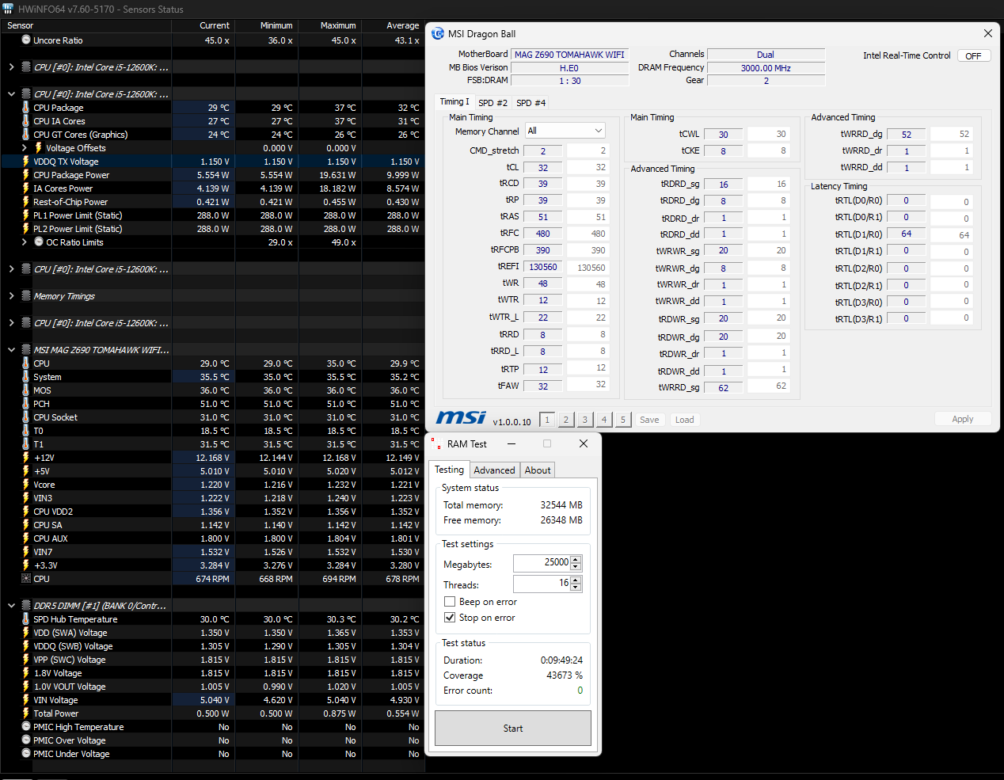Screen dimensions: 1004x780
Task: Select profile slot 3 button
Action: coord(585,420)
